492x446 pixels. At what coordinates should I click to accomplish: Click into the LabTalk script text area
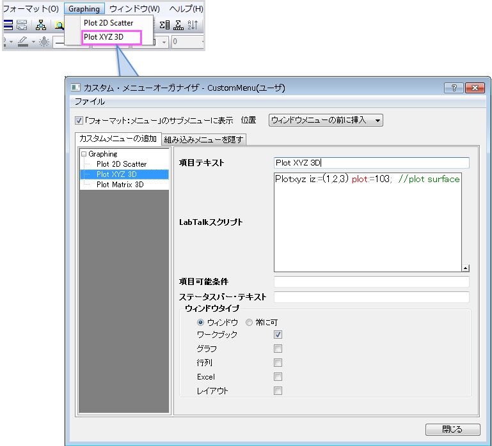[x=368, y=222]
